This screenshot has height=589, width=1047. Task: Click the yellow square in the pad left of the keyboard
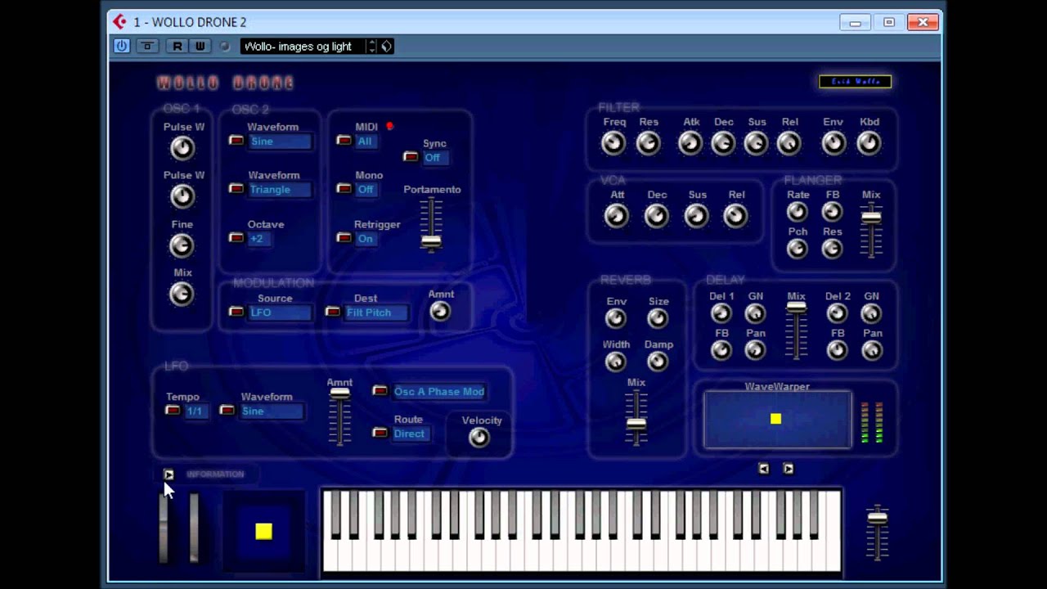[x=263, y=532]
